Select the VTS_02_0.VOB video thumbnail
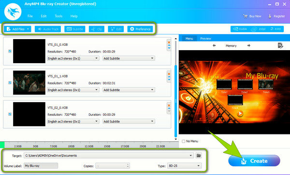The height and width of the screenshot is (175, 290). (29, 114)
